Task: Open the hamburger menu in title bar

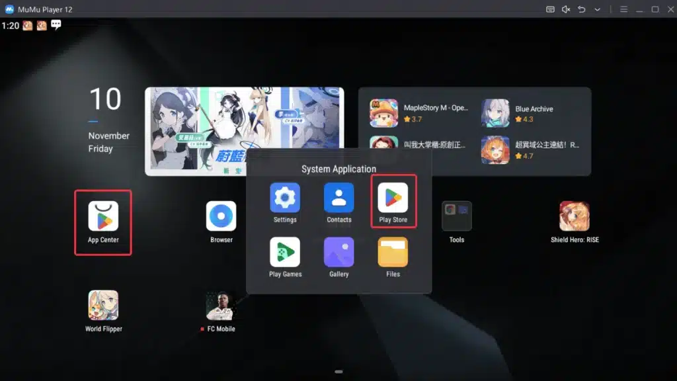Action: pos(623,9)
